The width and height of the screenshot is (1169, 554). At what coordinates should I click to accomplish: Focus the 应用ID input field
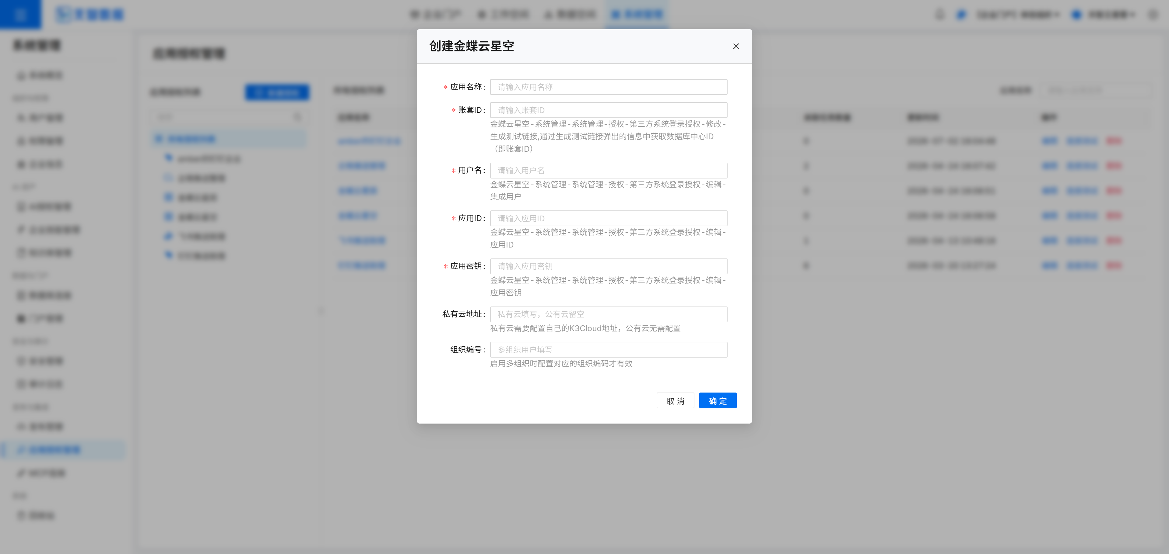point(609,219)
